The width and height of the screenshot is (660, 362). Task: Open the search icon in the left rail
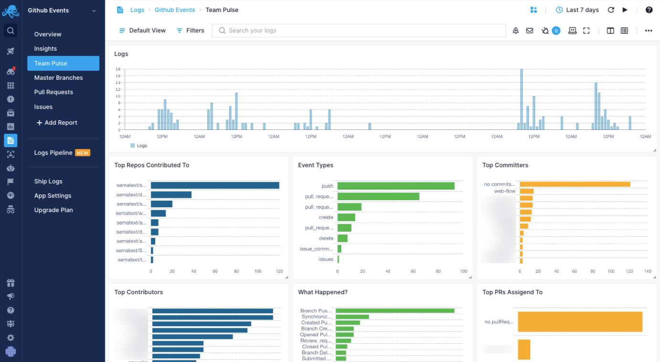pyautogui.click(x=10, y=31)
